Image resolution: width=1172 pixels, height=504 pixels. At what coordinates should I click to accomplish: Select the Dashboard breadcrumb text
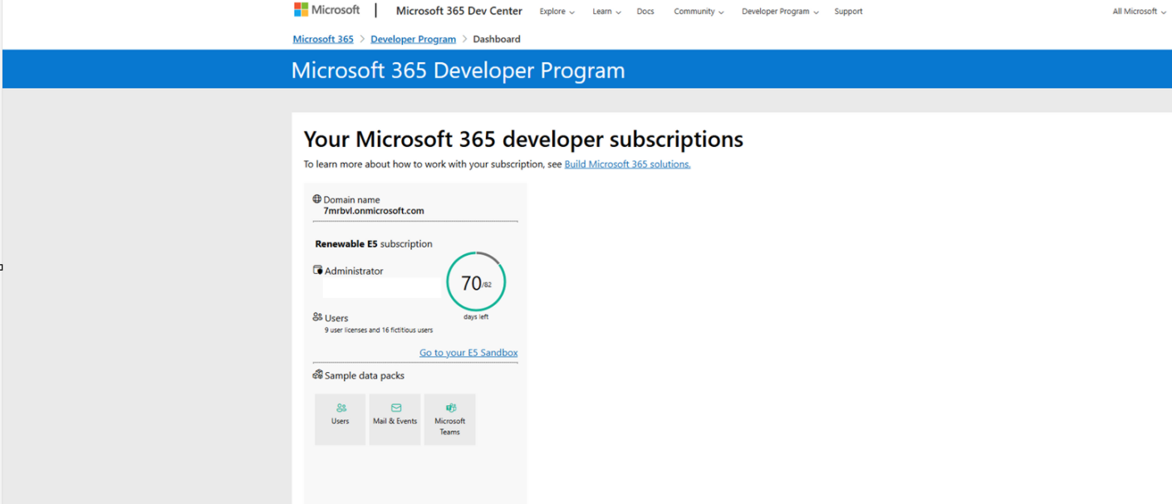[497, 39]
